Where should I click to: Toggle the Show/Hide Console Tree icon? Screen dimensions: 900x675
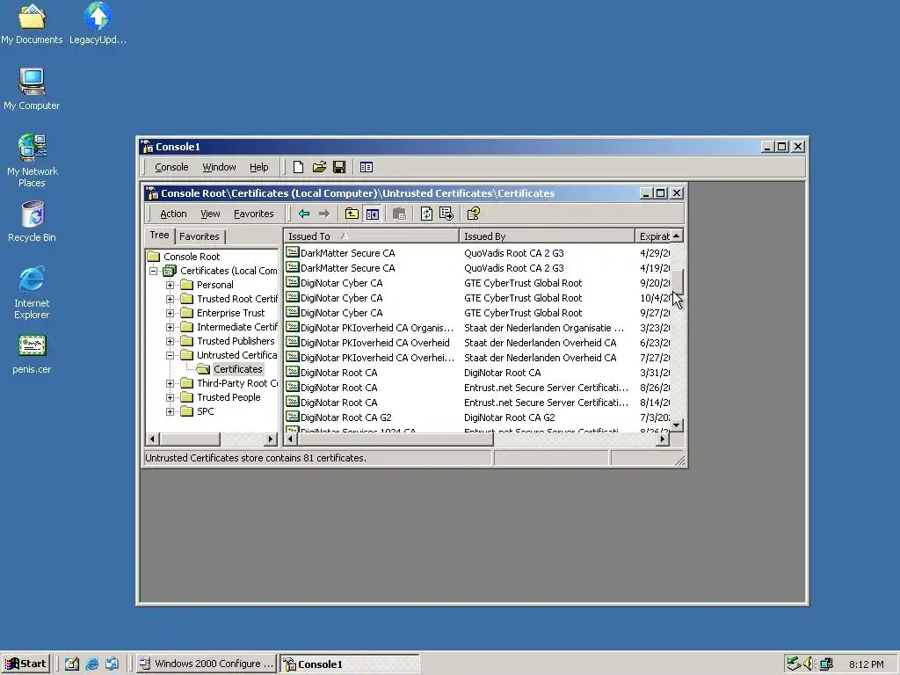click(x=373, y=214)
